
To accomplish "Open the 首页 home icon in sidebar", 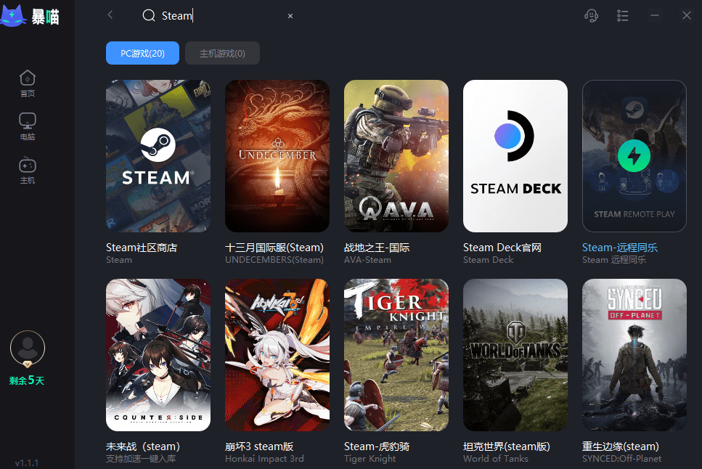I will (x=28, y=83).
